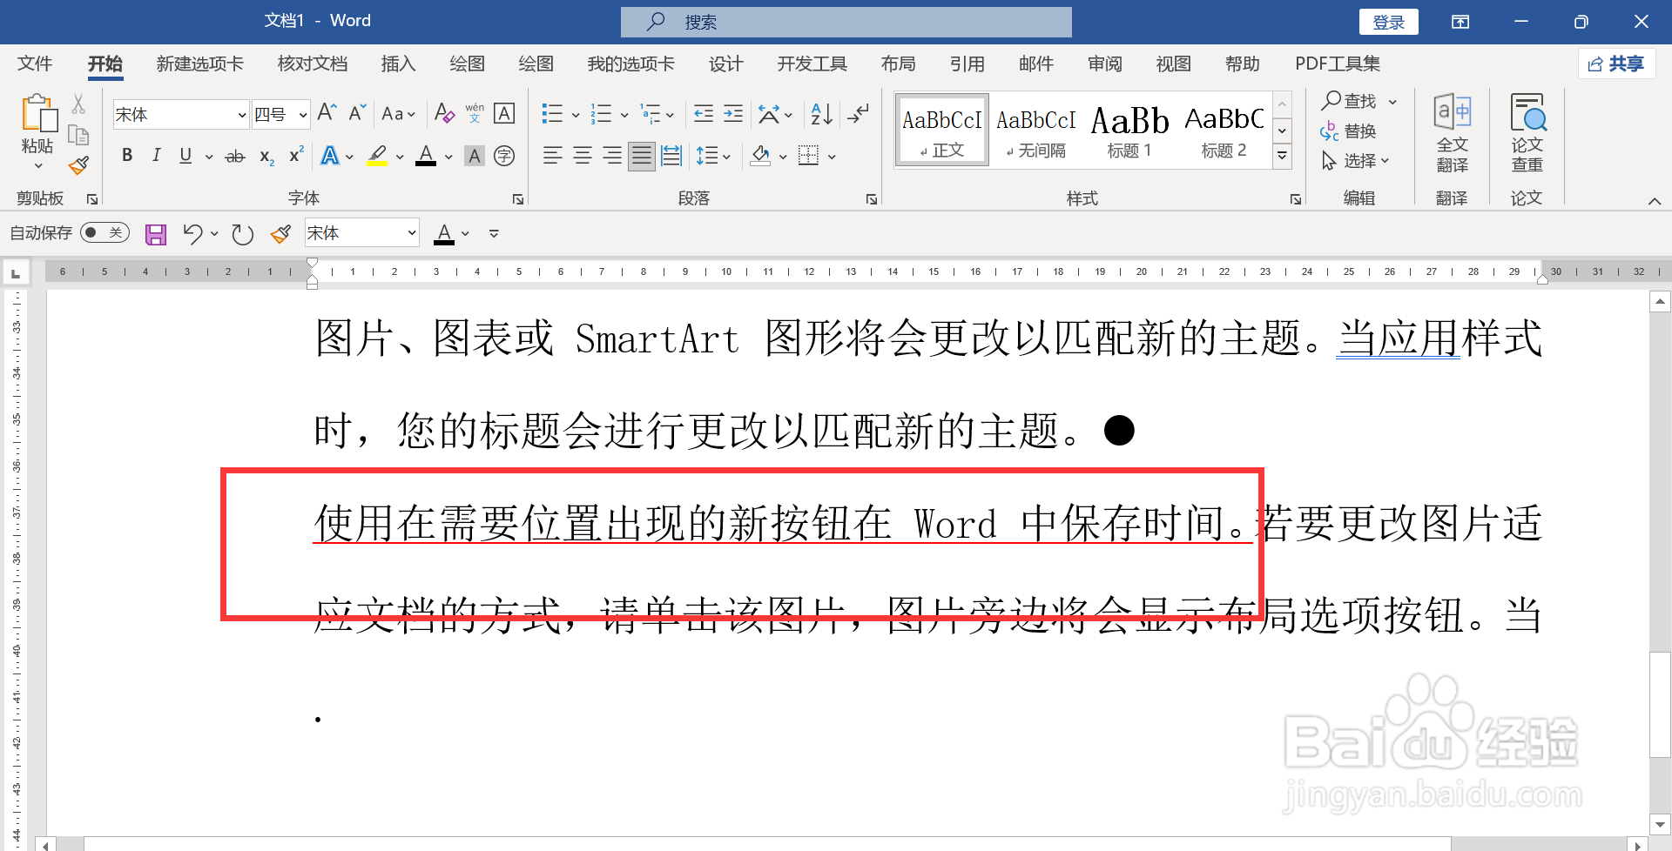Apply character shading icon

tap(475, 157)
